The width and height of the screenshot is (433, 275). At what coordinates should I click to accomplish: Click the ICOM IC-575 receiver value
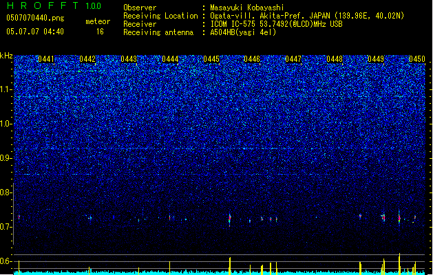(x=276, y=24)
